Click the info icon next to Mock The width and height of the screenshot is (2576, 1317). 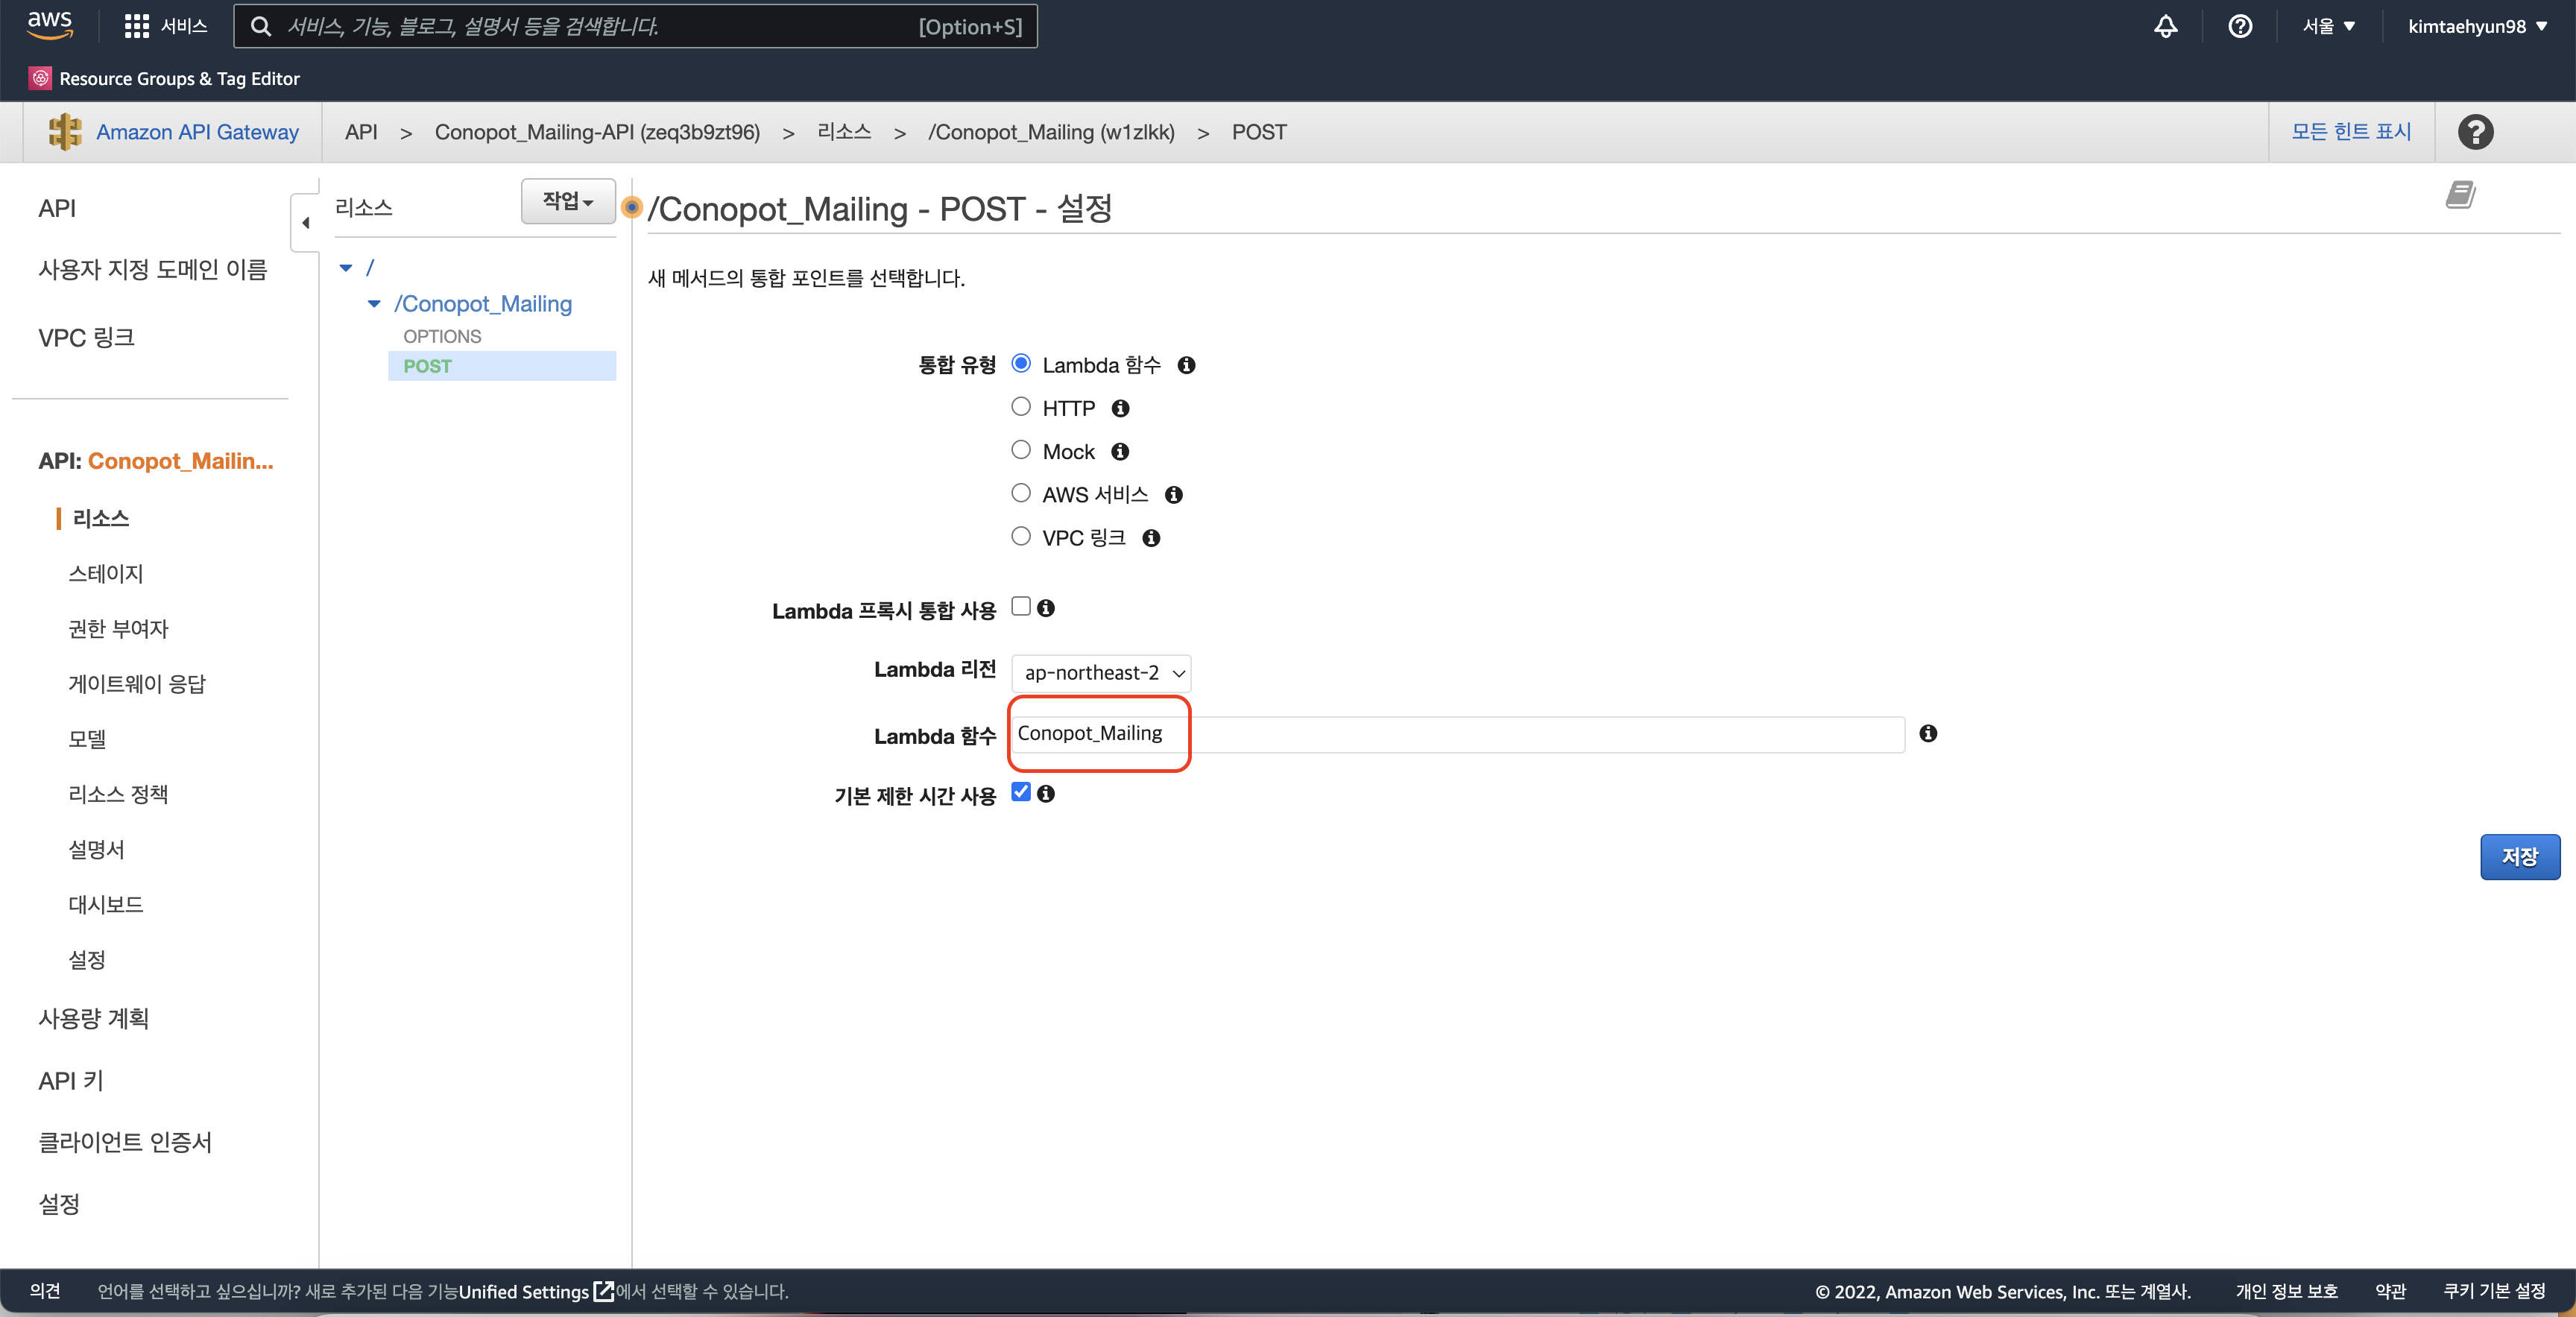click(x=1120, y=452)
